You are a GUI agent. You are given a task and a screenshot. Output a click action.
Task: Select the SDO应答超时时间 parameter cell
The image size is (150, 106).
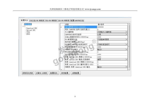(81, 54)
